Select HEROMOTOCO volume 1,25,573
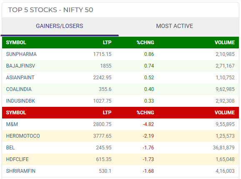 [x=225, y=136]
